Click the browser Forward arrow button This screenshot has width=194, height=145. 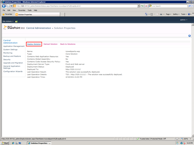(8, 6)
